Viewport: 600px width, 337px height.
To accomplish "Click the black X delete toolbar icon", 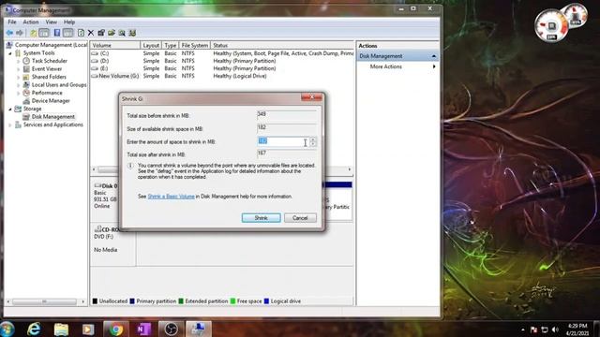I will point(91,33).
